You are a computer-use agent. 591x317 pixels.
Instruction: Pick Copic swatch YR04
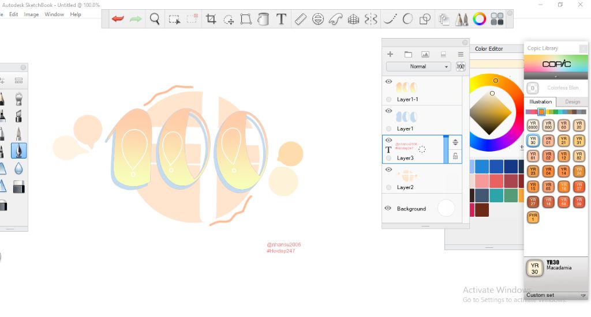[x=548, y=171]
